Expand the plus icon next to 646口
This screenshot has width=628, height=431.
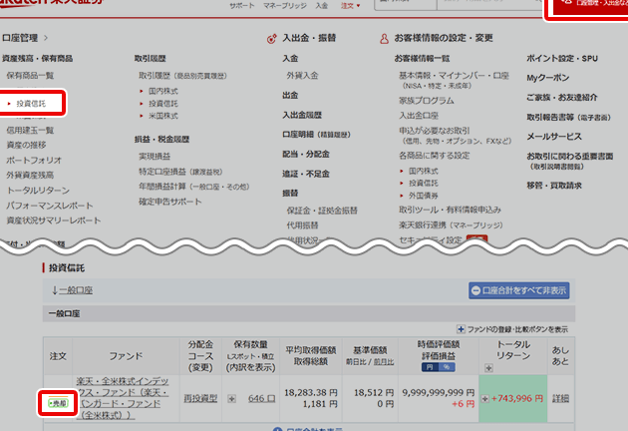pyautogui.click(x=231, y=398)
